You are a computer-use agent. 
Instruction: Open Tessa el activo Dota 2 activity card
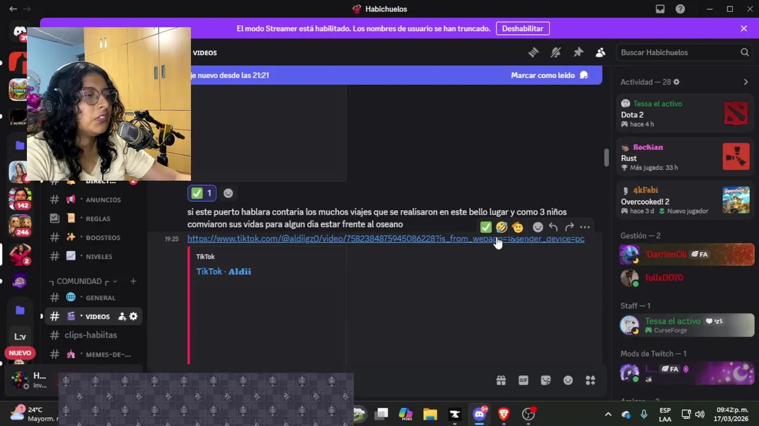point(685,114)
